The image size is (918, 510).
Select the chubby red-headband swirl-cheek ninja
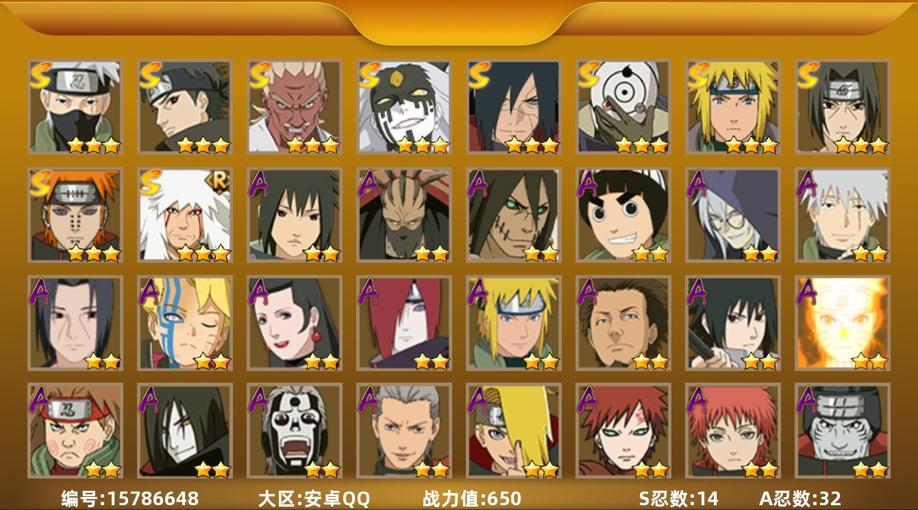pos(75,431)
